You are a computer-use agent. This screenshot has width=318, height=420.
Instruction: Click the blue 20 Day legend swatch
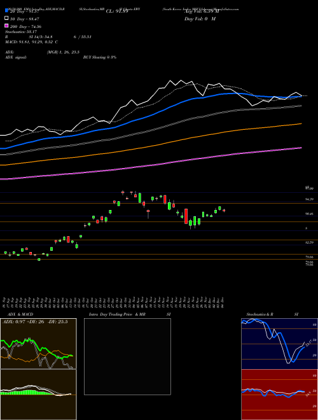pos(6,10)
